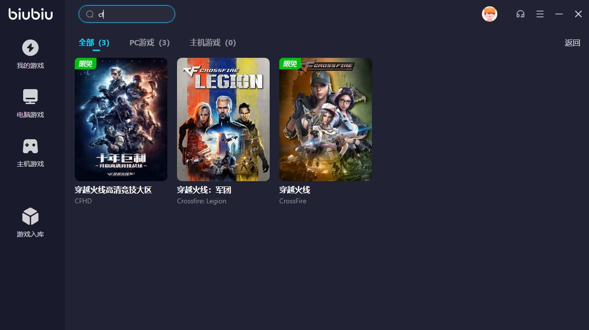The height and width of the screenshot is (330, 589).
Task: Open the CFHD game cover thumbnail
Action: (121, 119)
